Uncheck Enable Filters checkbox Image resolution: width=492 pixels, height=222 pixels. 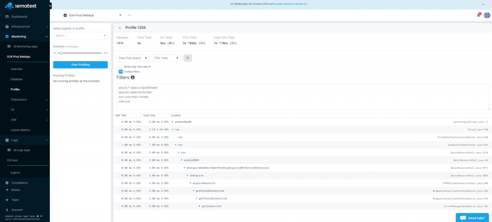[121, 71]
